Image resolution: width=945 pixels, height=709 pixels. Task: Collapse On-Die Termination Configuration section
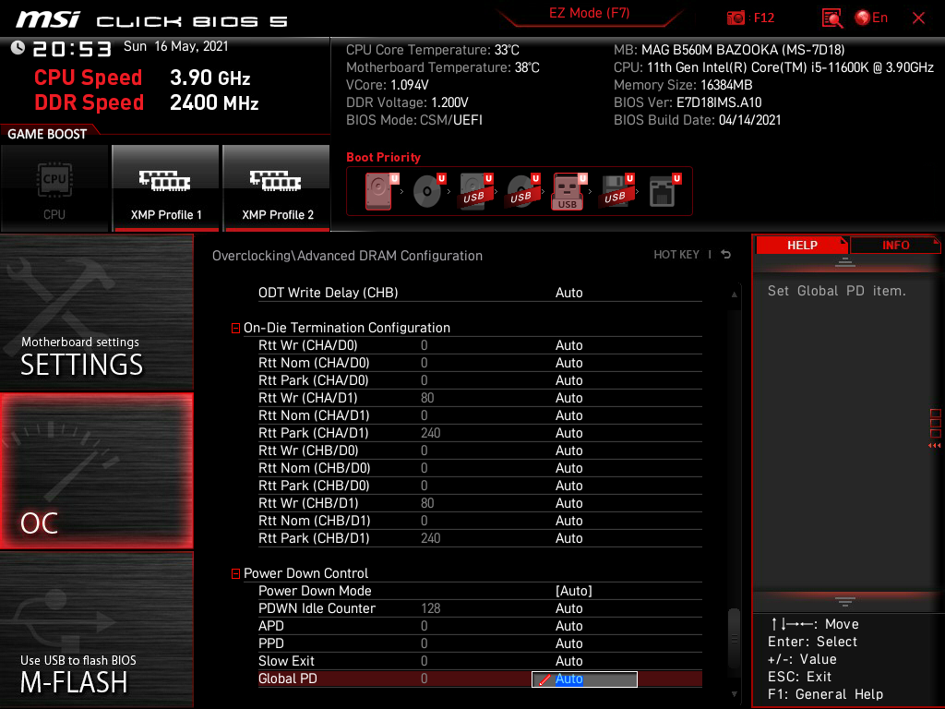[x=235, y=328]
